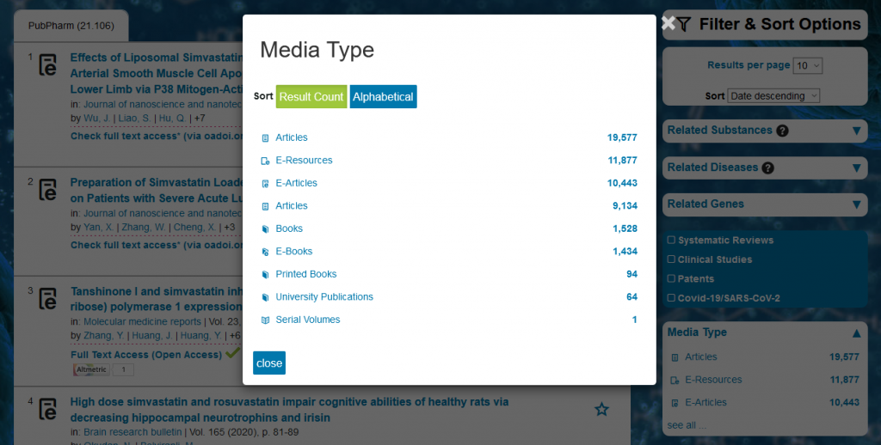Open Related Substances help question mark
This screenshot has height=445, width=881.
782,131
